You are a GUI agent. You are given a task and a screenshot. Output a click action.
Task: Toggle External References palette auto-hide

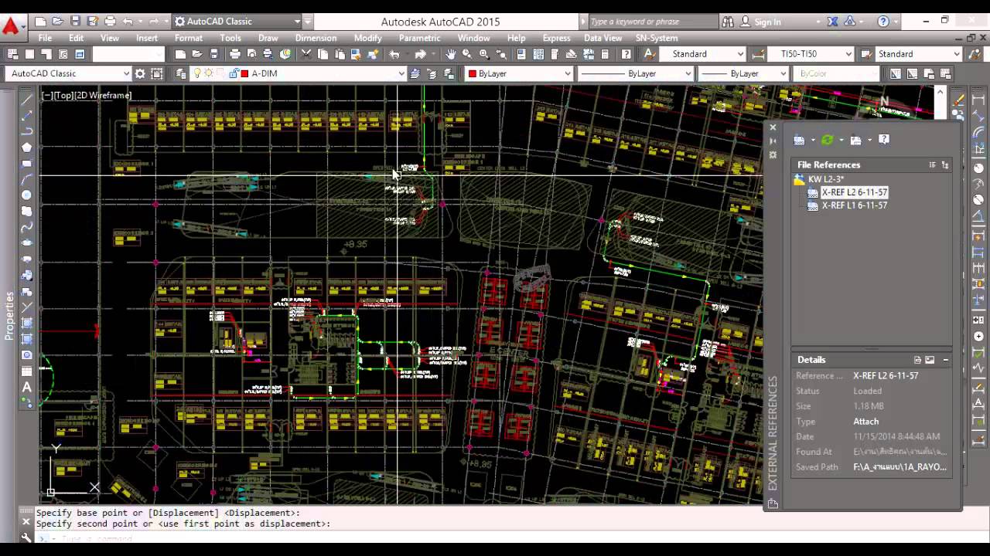pos(773,141)
